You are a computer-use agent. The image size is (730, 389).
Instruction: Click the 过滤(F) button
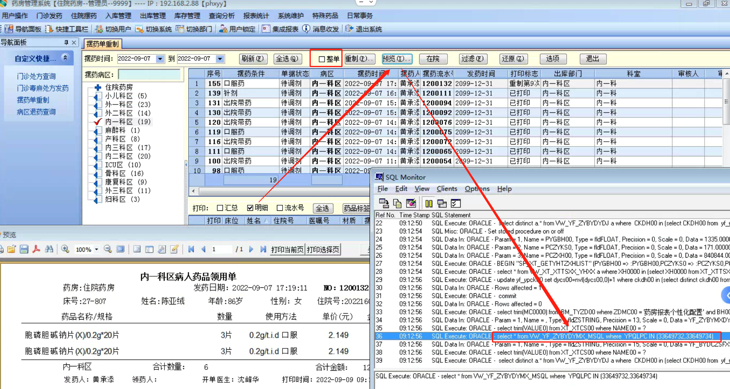pyautogui.click(x=472, y=59)
